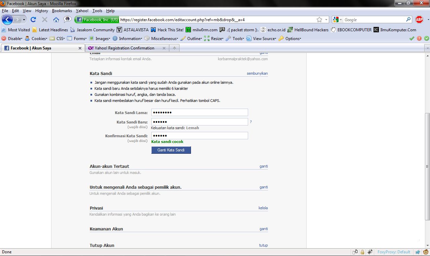Screen dimensions: 430x256
Task: Click the search magnifier in Google box
Action: pyautogui.click(x=408, y=20)
